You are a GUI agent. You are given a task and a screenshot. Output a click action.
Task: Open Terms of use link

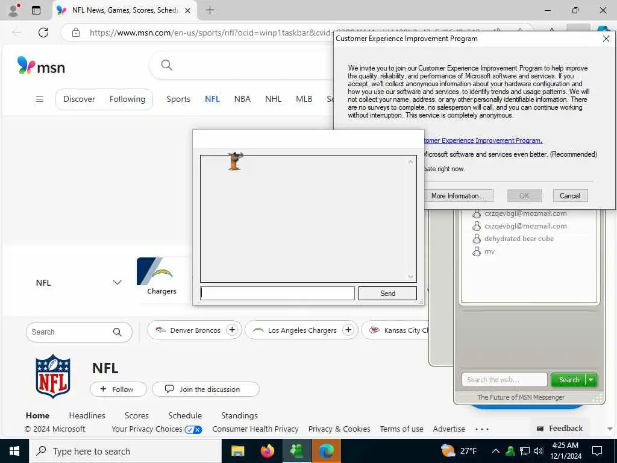tap(401, 429)
